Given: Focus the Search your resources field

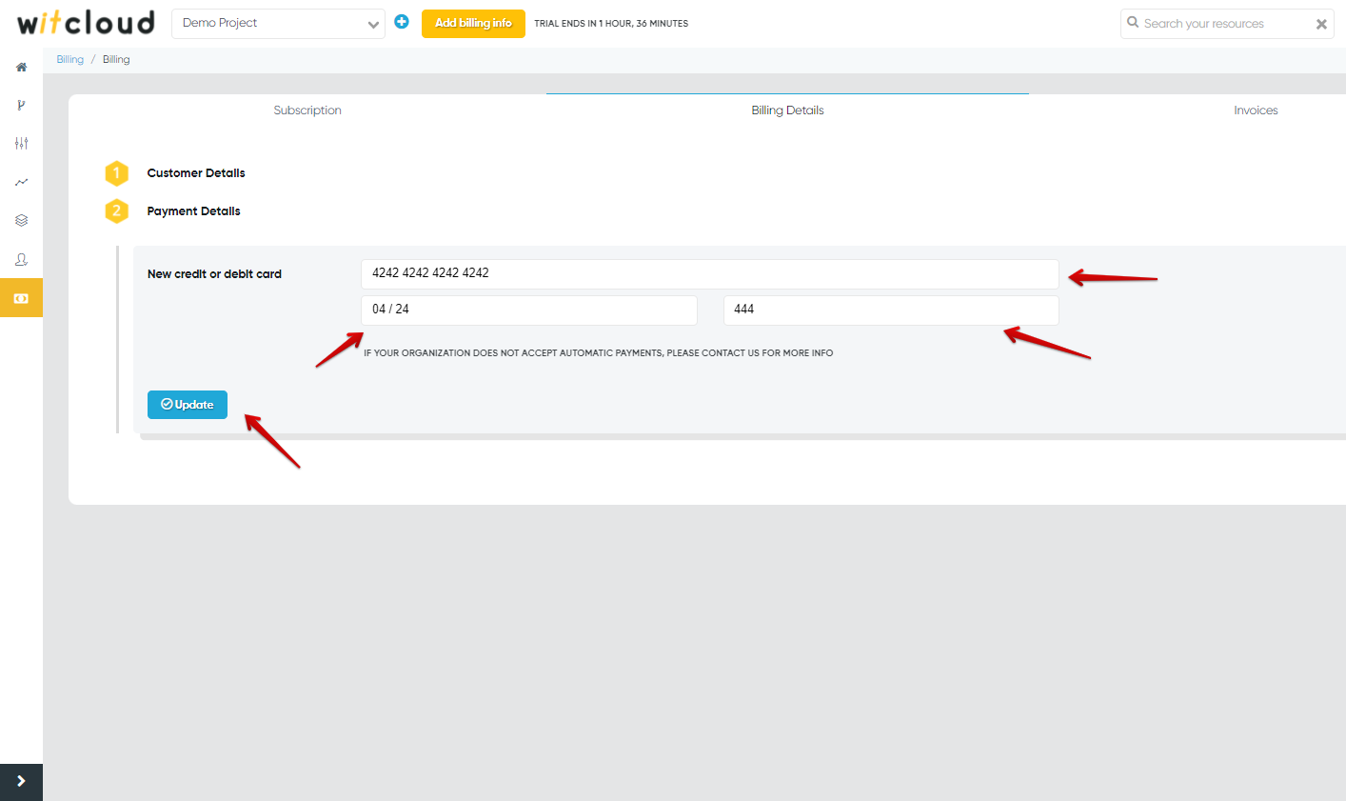Looking at the screenshot, I should pos(1227,24).
